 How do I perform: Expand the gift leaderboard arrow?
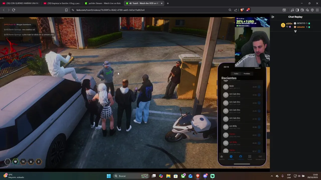click(295, 31)
